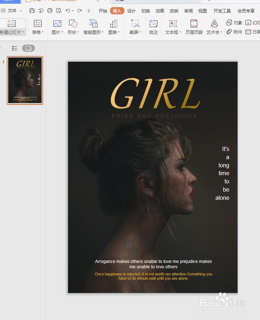This screenshot has width=260, height=320.
Task: Open the 会员专享 tab
Action: [x=246, y=11]
